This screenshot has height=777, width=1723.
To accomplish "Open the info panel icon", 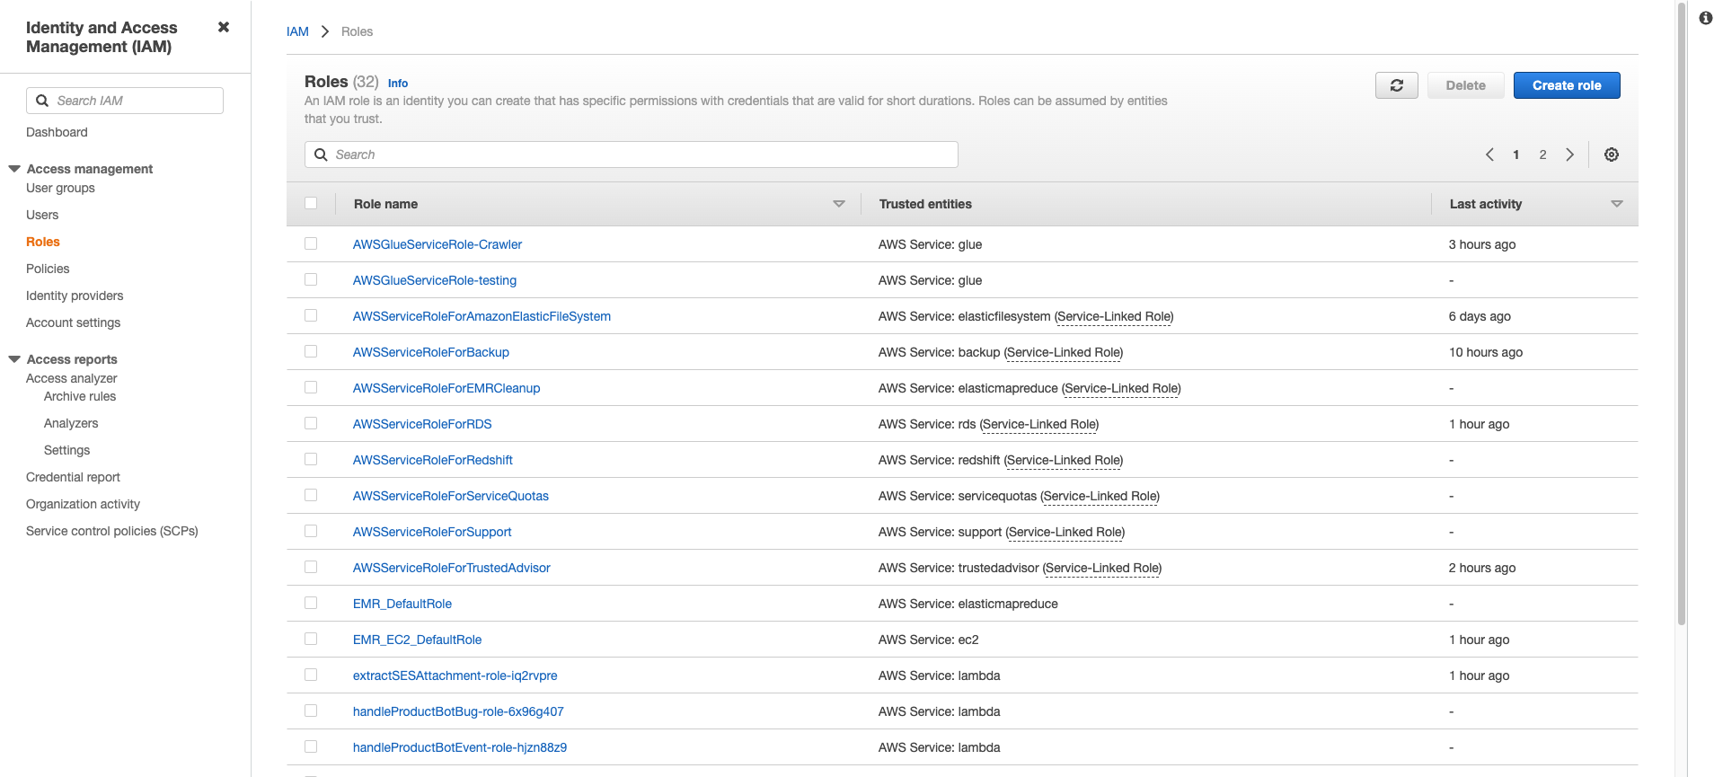I will (x=1705, y=18).
